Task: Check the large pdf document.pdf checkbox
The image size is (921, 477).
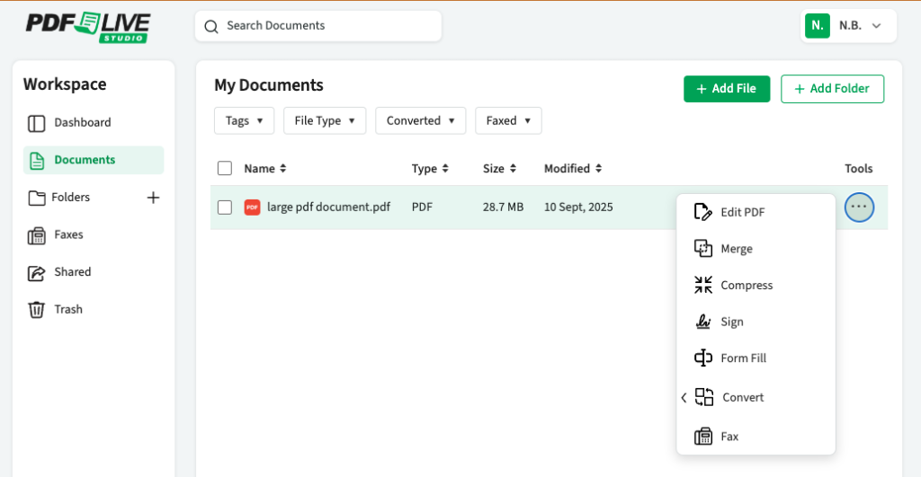Action: [x=225, y=208]
